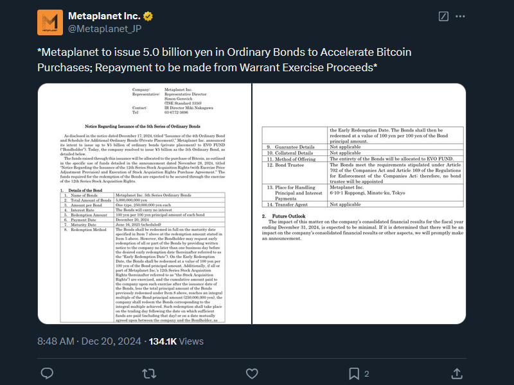Screen dimensions: 514x385
Task: Open the Metaplanet profile avatar
Action: [x=49, y=23]
